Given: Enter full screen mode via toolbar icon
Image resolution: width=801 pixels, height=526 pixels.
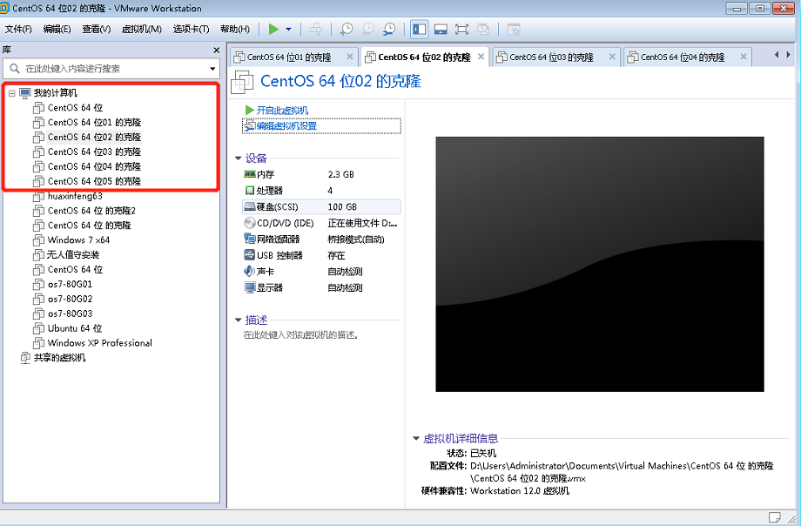Looking at the screenshot, I should click(x=461, y=29).
